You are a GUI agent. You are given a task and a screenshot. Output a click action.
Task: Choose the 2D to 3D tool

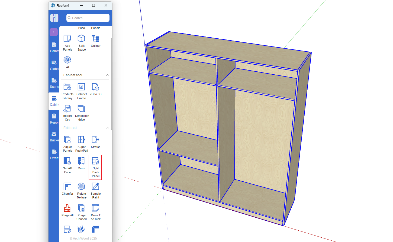pos(95,89)
